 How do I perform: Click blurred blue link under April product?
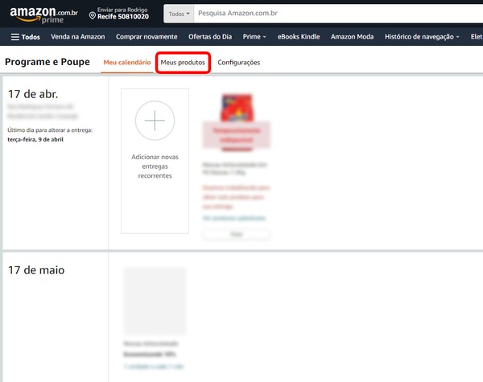pos(233,218)
